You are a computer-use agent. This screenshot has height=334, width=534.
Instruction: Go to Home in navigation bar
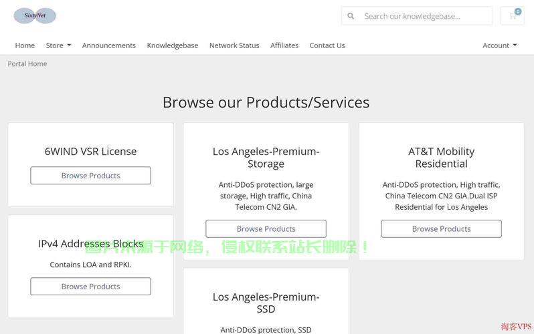pos(25,45)
